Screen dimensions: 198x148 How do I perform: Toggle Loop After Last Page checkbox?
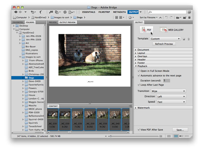pos(139,85)
